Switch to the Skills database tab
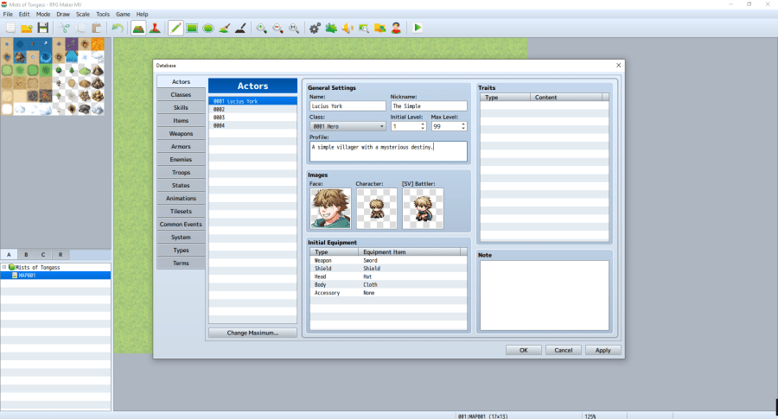 (181, 108)
